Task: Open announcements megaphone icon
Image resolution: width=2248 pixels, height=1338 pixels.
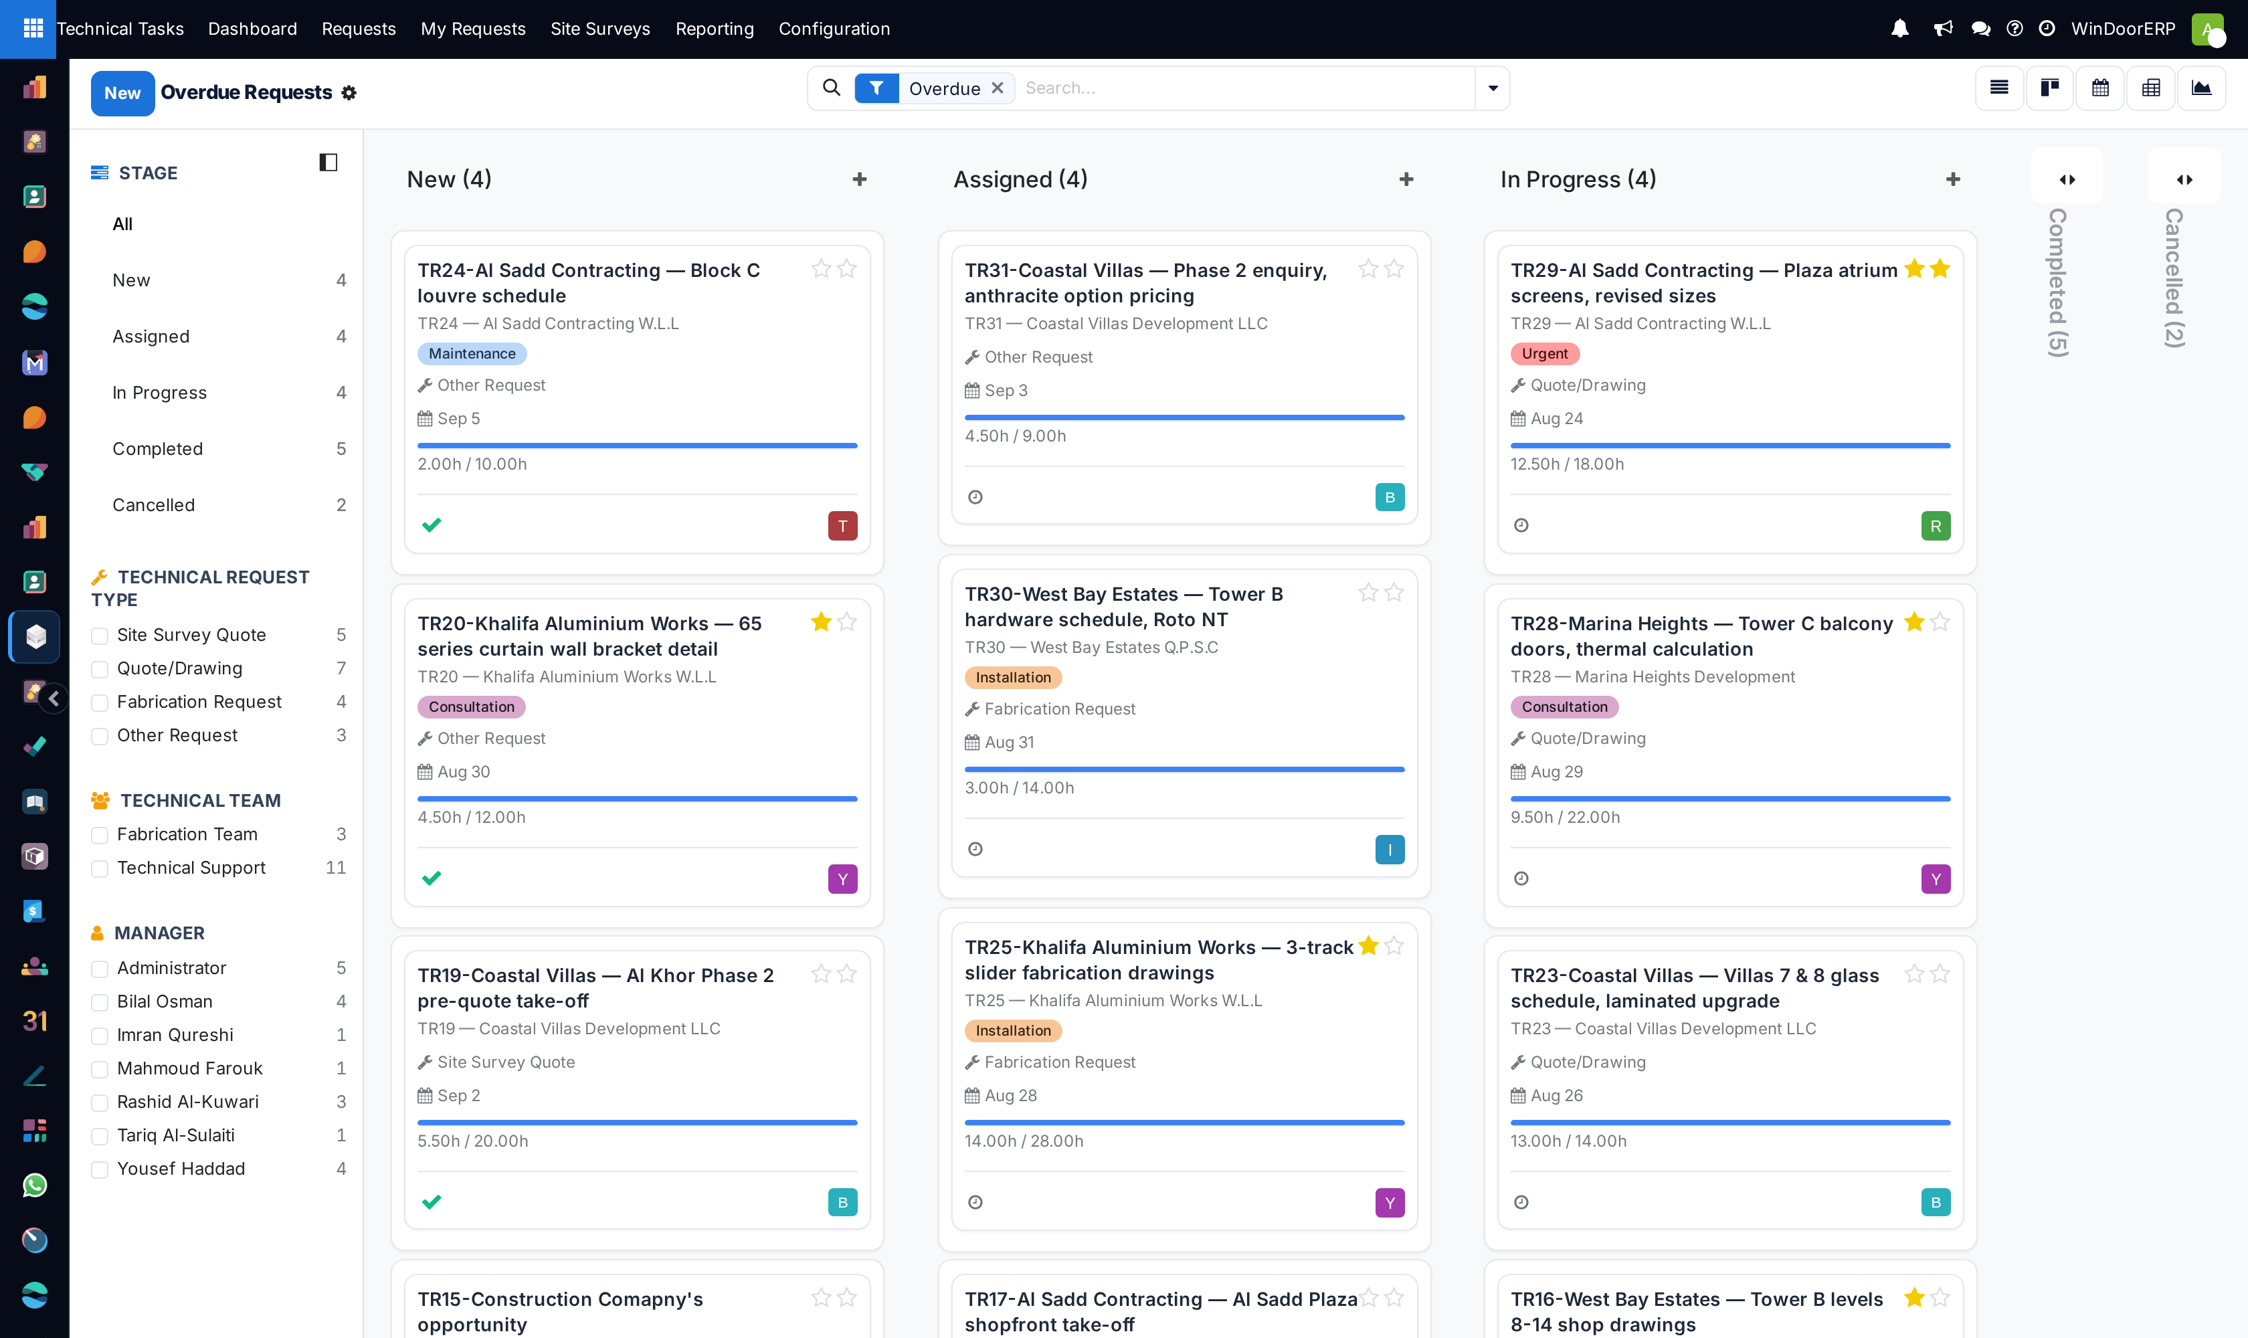Action: click(1942, 29)
